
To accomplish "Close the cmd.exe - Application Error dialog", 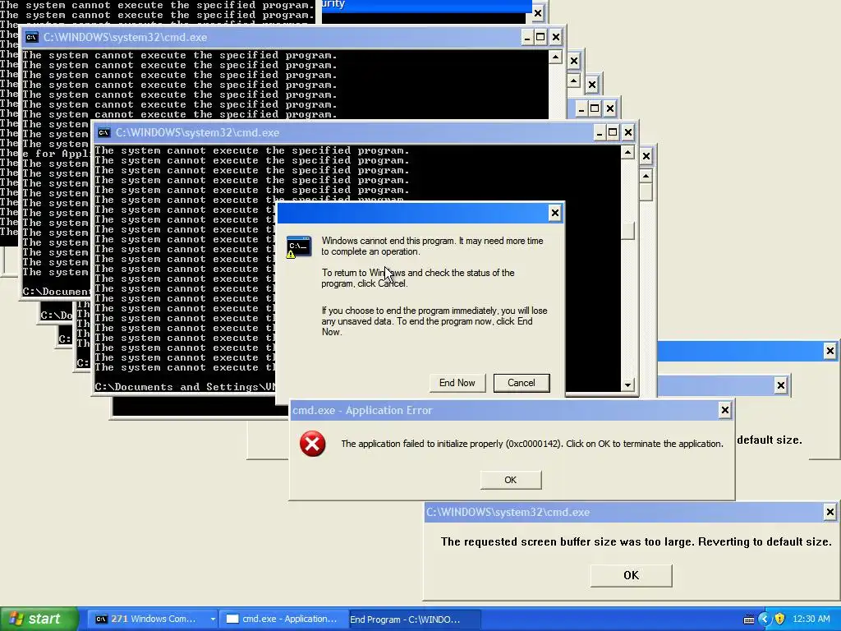I will click(x=724, y=410).
